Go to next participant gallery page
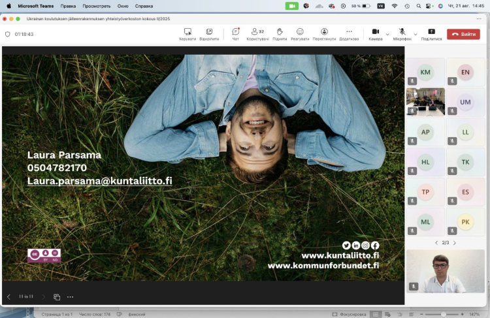This screenshot has height=318, width=490. 455,243
